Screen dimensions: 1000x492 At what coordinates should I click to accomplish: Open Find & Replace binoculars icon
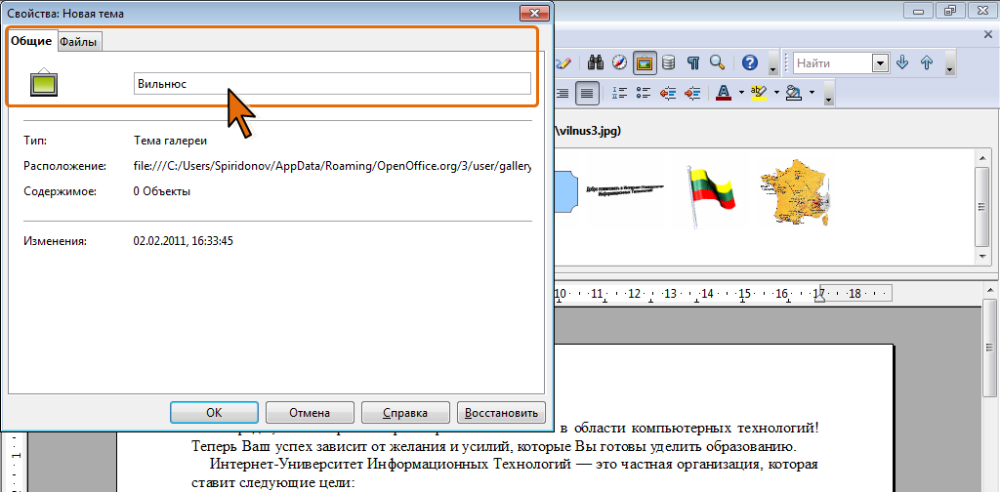pyautogui.click(x=596, y=63)
